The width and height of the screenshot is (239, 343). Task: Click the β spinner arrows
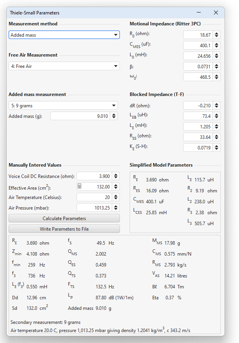(x=216, y=66)
